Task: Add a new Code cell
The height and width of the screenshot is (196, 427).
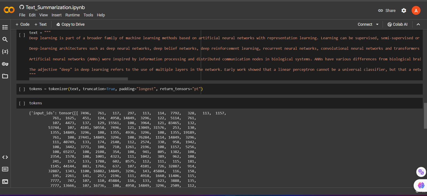Action: (22, 24)
